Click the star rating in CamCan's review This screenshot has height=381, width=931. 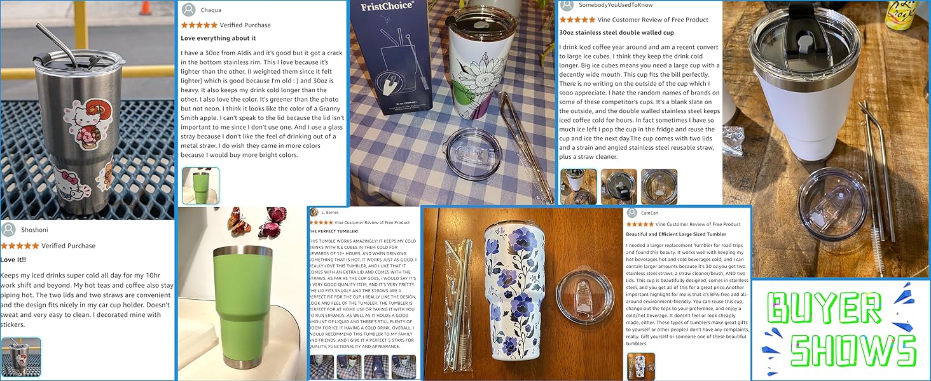tap(640, 224)
